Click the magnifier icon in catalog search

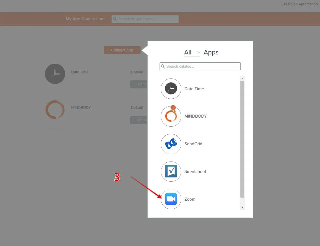pyautogui.click(x=163, y=66)
